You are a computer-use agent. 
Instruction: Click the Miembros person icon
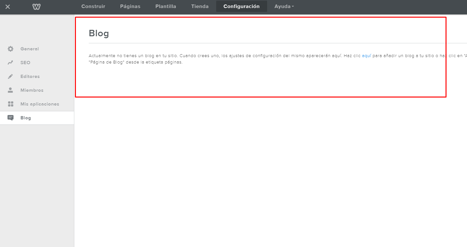pyautogui.click(x=11, y=90)
